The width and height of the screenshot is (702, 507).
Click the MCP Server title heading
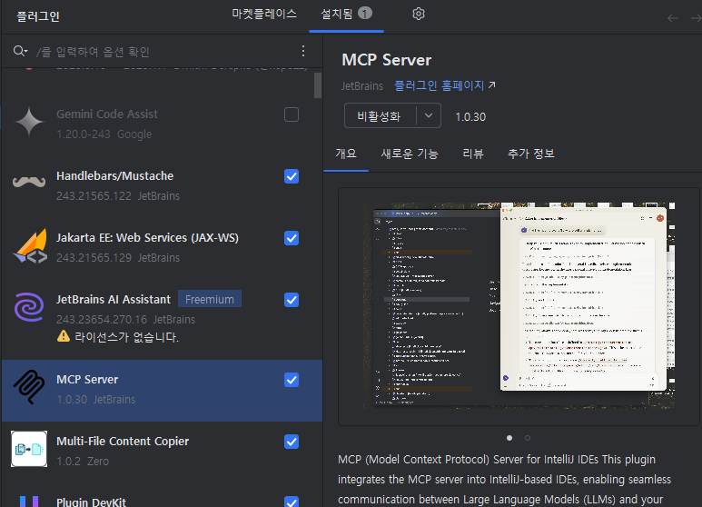coord(386,60)
